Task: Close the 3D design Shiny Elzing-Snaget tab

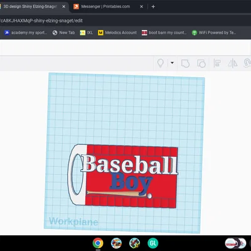Action: click(64, 7)
